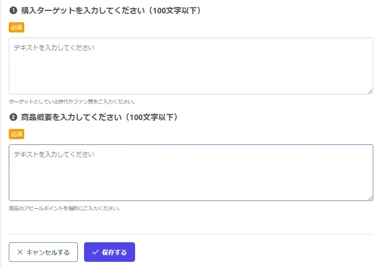Click the helper text about ターゲット世代やファン層
380x267 pixels.
click(x=72, y=102)
